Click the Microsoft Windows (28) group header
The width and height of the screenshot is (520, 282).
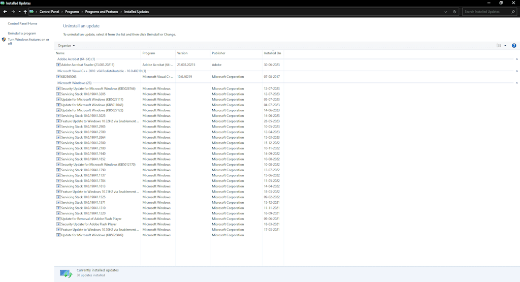(74, 83)
